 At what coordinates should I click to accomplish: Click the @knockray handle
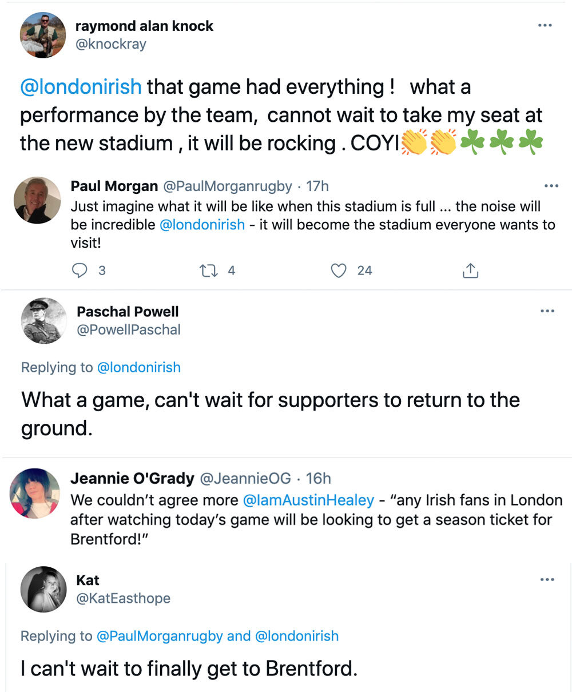(x=111, y=44)
